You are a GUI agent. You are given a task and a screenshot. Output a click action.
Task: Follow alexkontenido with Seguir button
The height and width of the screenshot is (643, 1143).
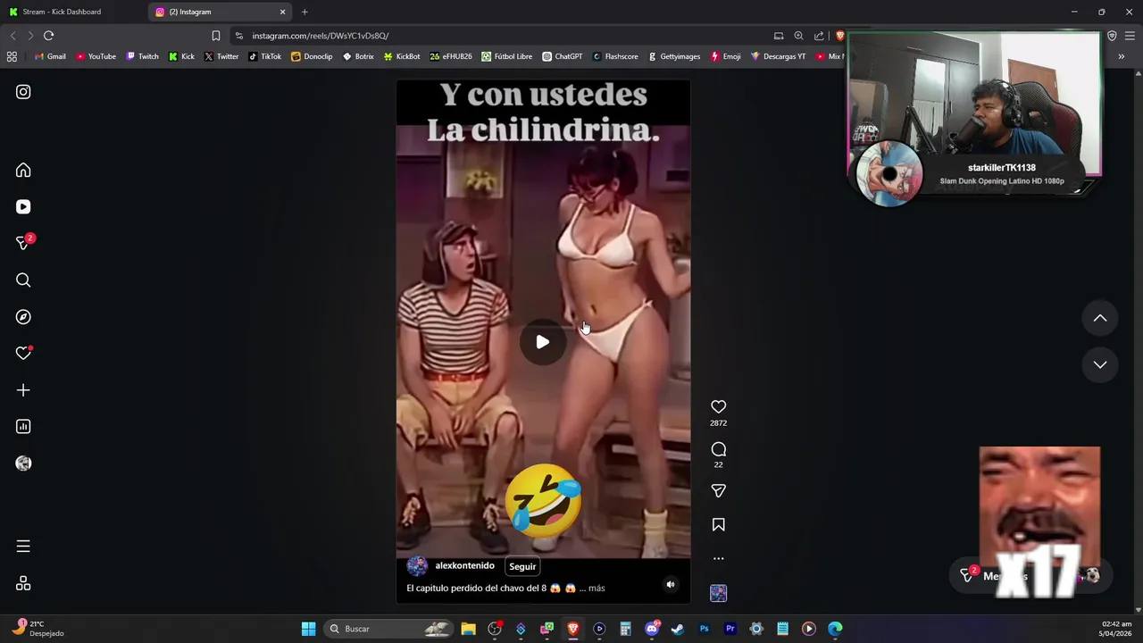(x=522, y=566)
